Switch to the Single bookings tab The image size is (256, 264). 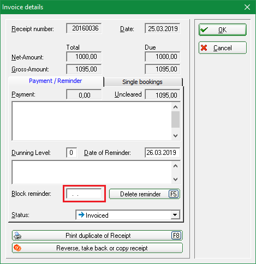click(x=143, y=82)
